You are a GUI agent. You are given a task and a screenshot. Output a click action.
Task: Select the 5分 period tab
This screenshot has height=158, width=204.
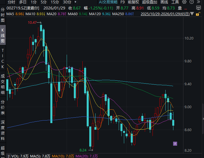click(x=43, y=2)
